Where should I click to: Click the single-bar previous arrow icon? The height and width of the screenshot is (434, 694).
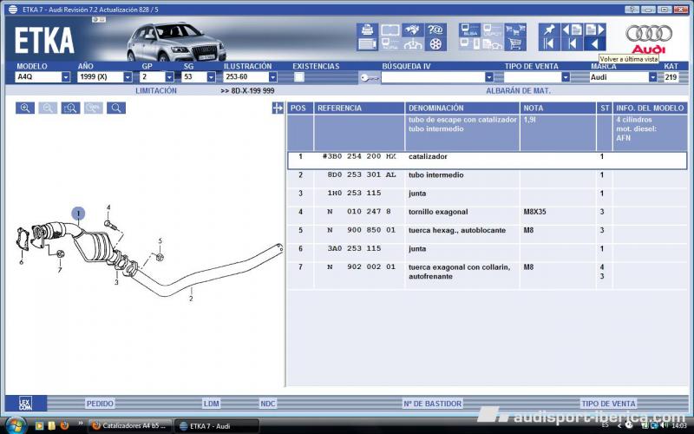point(572,44)
